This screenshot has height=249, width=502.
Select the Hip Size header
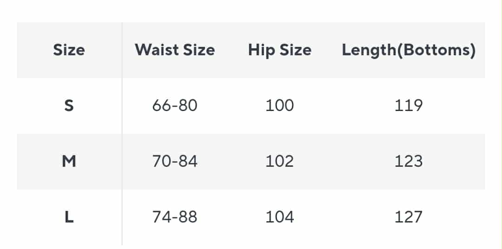coord(279,50)
